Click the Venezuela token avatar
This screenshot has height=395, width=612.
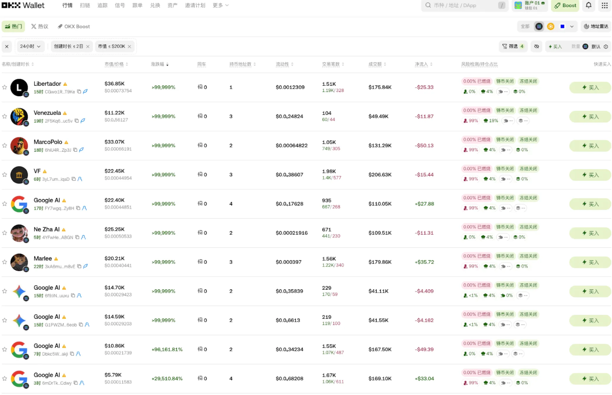click(19, 117)
